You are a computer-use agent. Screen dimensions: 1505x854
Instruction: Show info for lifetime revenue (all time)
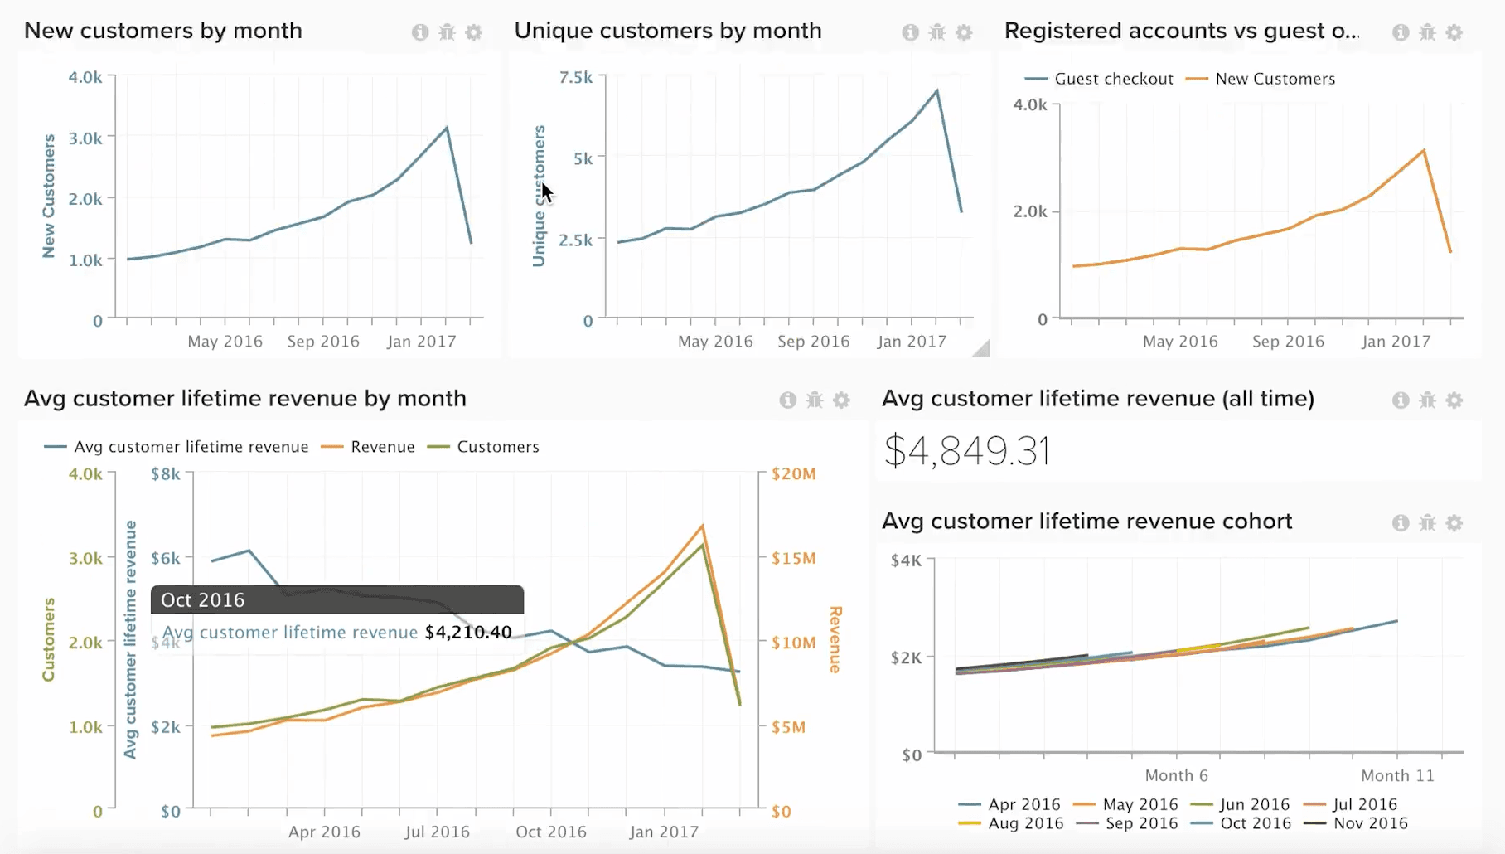(1401, 400)
